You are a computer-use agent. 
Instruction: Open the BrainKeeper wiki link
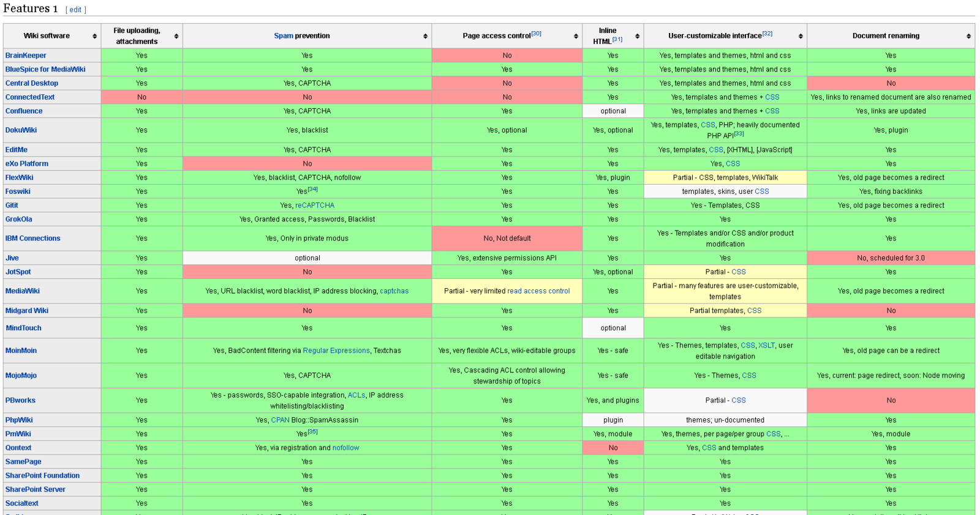click(x=26, y=56)
